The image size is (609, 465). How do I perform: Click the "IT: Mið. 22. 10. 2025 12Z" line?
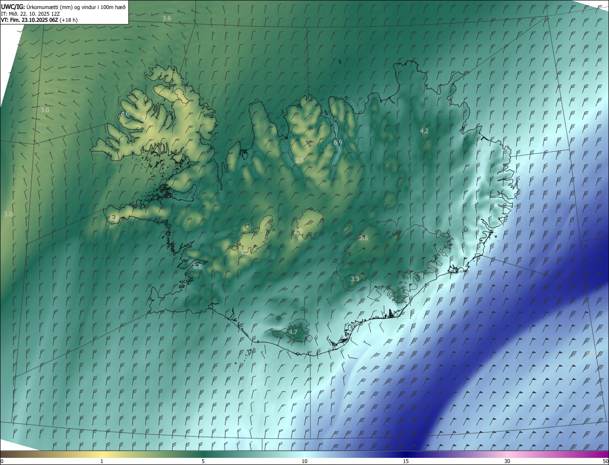tap(30, 13)
